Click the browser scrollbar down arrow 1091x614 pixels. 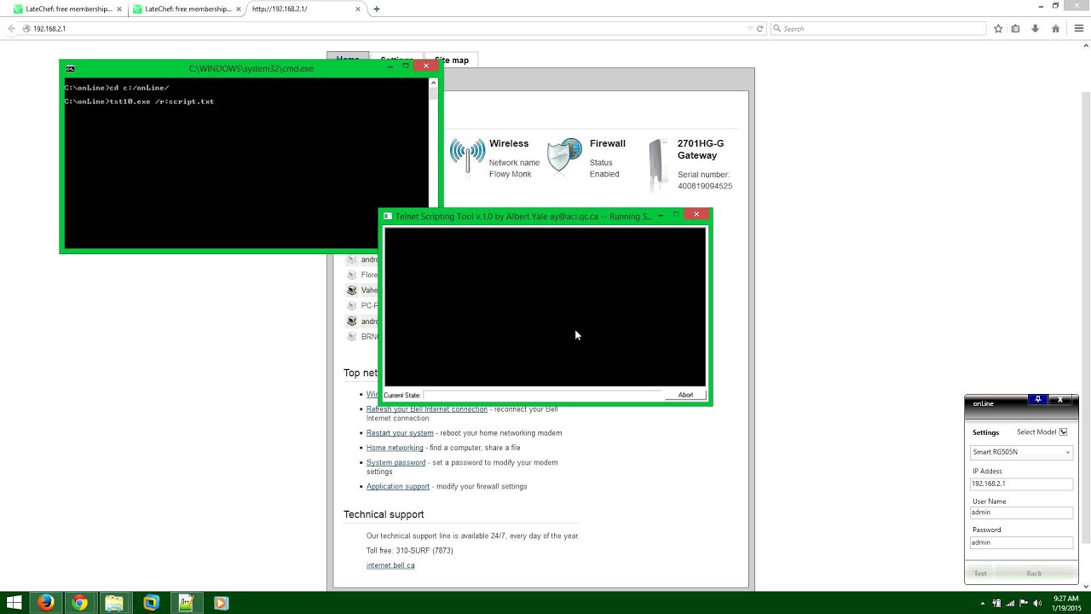[1086, 587]
